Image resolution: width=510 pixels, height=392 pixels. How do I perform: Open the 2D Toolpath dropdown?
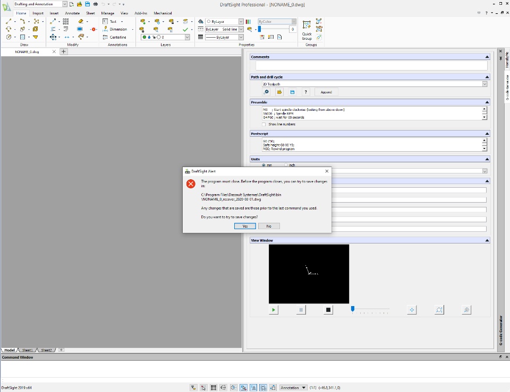484,84
